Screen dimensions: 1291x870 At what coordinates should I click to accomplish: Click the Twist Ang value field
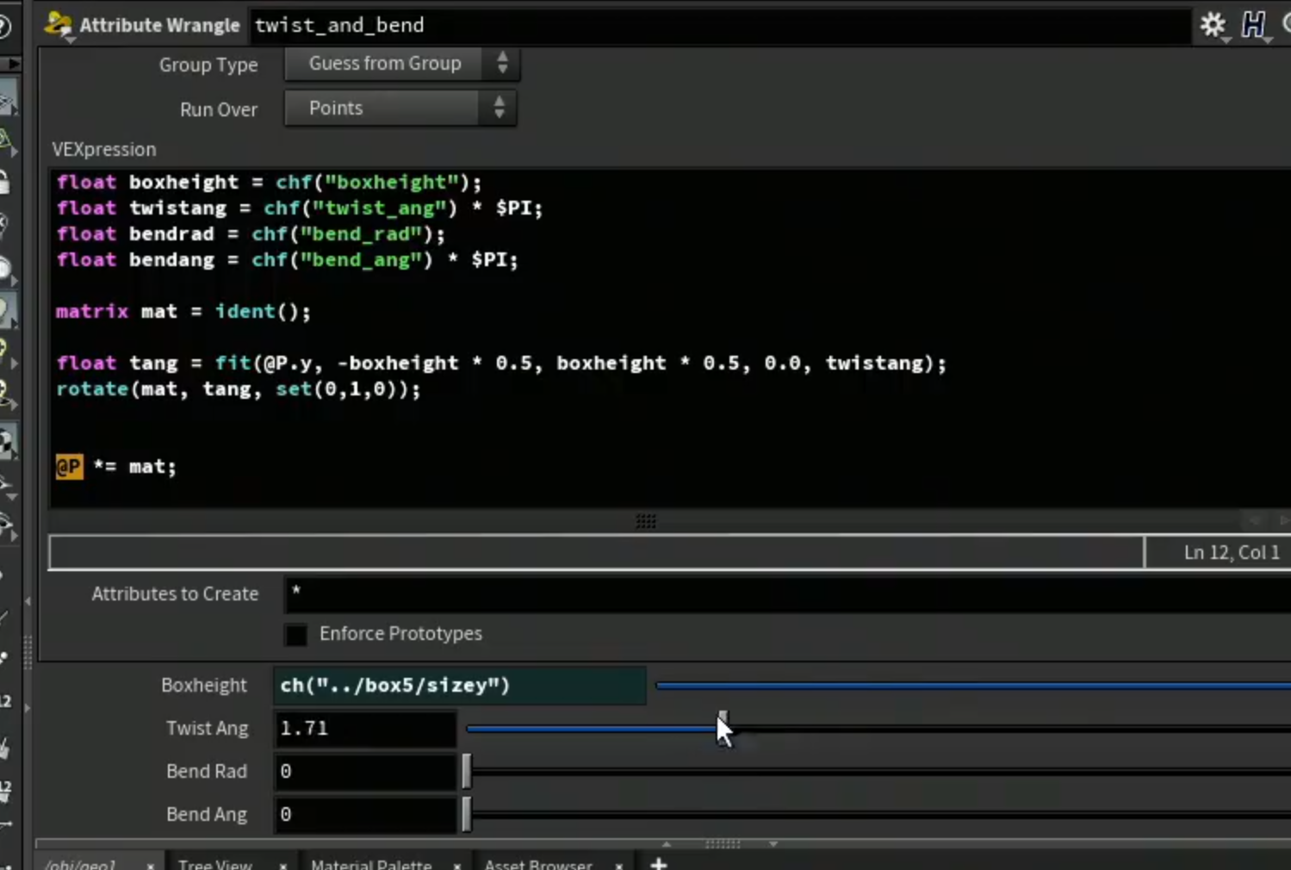click(365, 729)
